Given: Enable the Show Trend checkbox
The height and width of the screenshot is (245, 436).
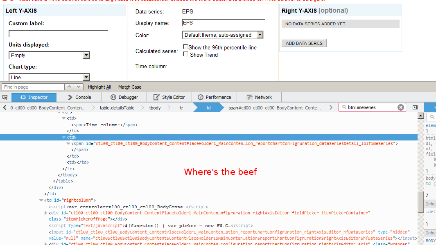Looking at the screenshot, I should coord(185,54).
